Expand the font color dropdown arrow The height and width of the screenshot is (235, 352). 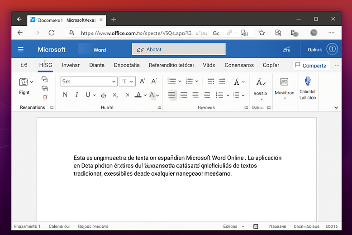pyautogui.click(x=145, y=95)
